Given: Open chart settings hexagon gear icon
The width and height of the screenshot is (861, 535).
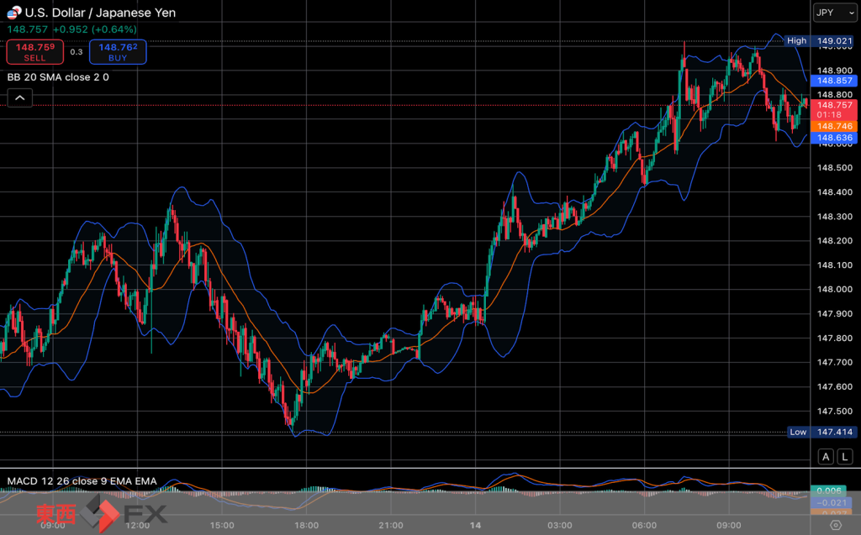Looking at the screenshot, I should [835, 525].
